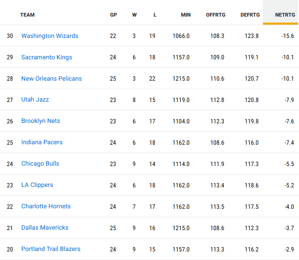
Task: Open the Sacramento Kings team link
Action: click(x=47, y=57)
